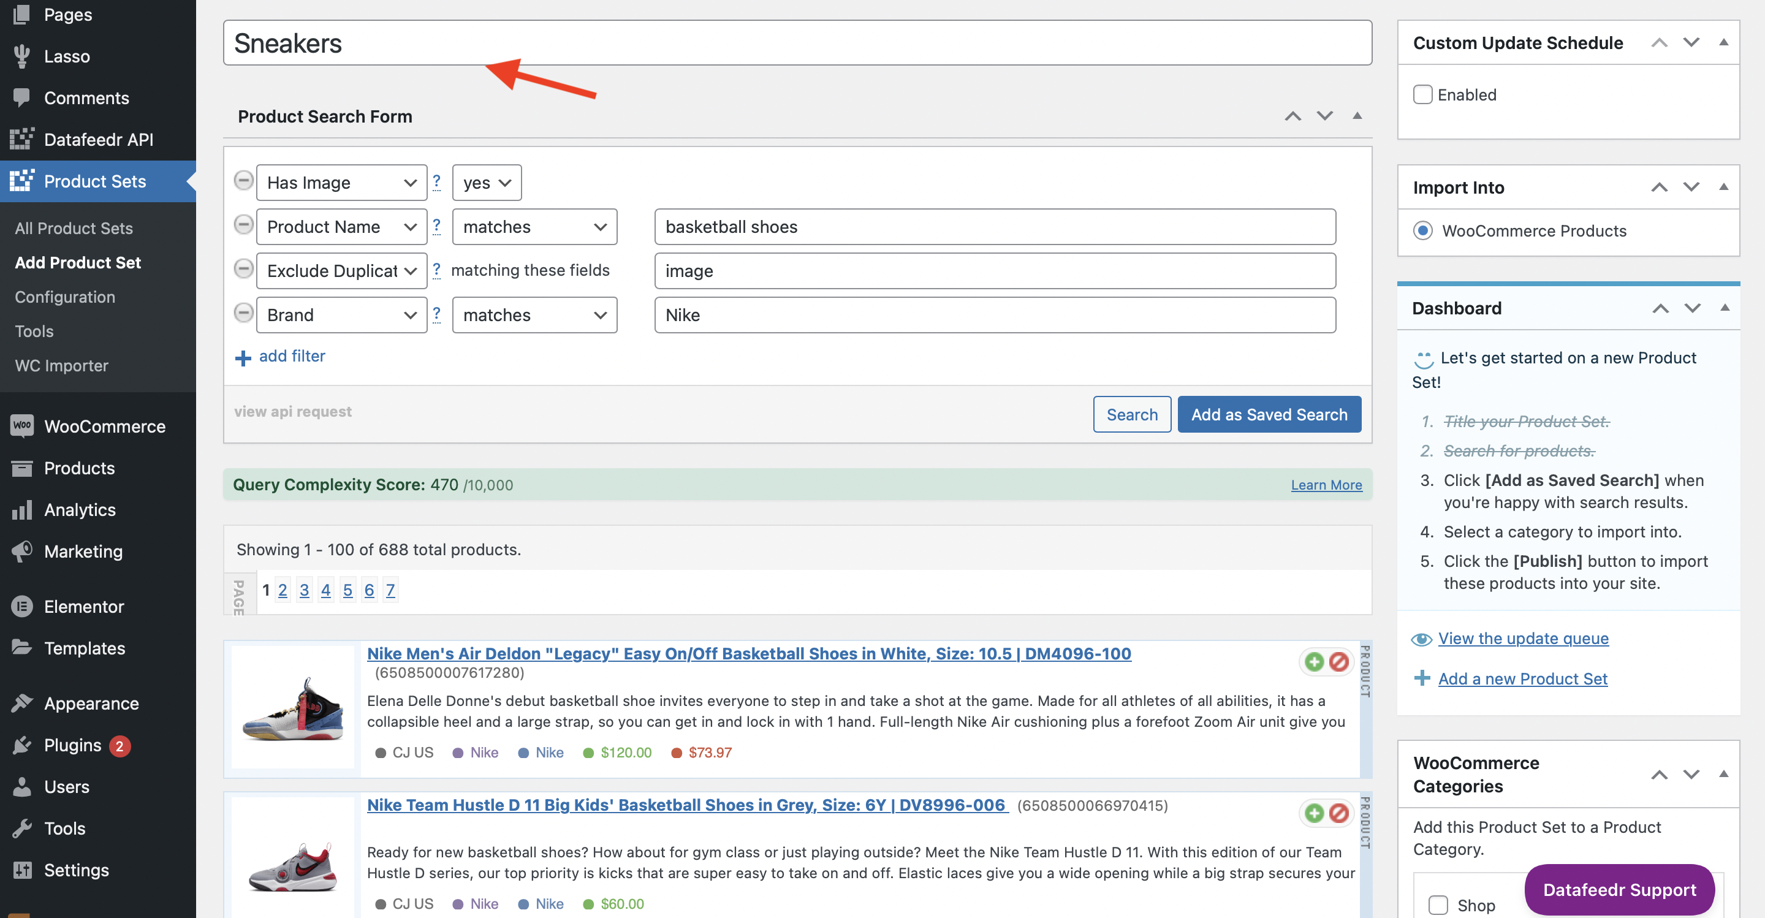This screenshot has height=918, width=1765.
Task: Remove the Has Image filter row
Action: coord(243,181)
